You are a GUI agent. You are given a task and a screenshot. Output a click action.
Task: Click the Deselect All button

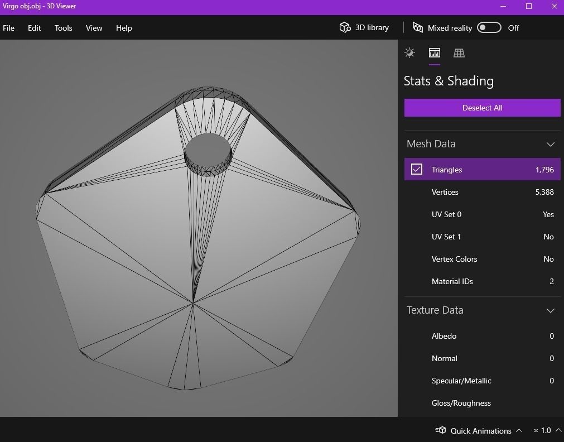click(x=482, y=108)
